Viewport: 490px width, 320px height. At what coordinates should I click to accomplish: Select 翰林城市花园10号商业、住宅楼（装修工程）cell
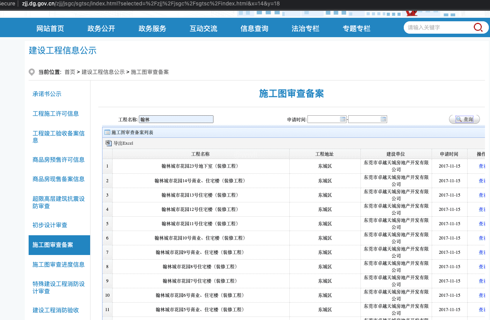tap(200, 238)
